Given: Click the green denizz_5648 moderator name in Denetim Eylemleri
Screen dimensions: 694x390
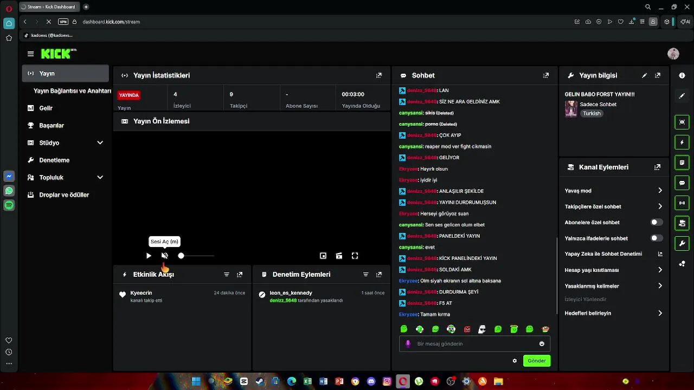Looking at the screenshot, I should point(283,300).
